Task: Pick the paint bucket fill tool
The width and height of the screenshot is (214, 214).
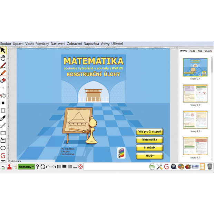Action: point(3,95)
